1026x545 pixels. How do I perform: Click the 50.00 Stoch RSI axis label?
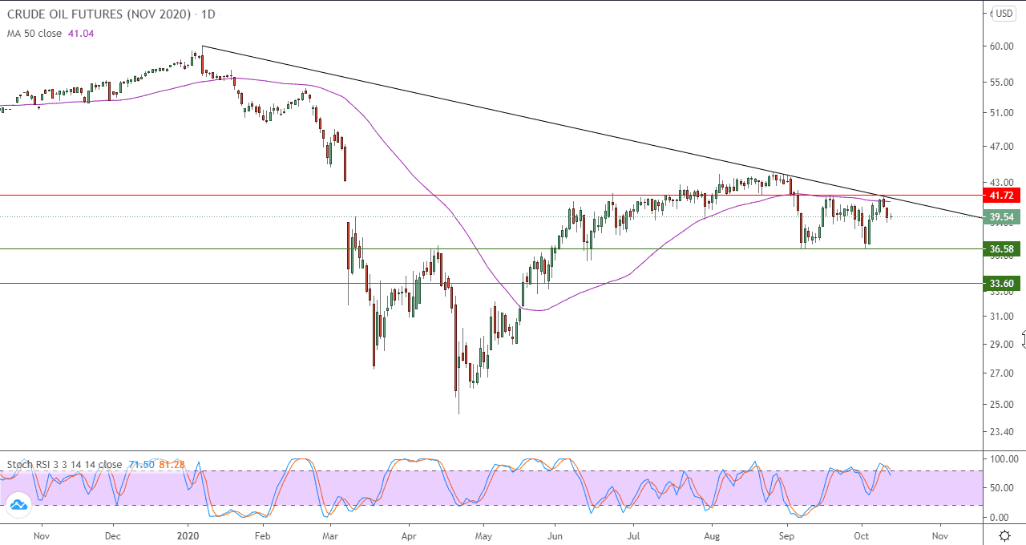pyautogui.click(x=1002, y=487)
